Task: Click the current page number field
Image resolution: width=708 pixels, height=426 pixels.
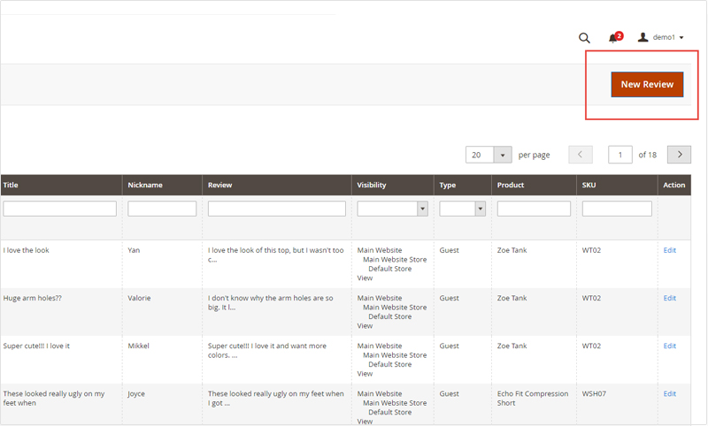Action: (x=620, y=155)
